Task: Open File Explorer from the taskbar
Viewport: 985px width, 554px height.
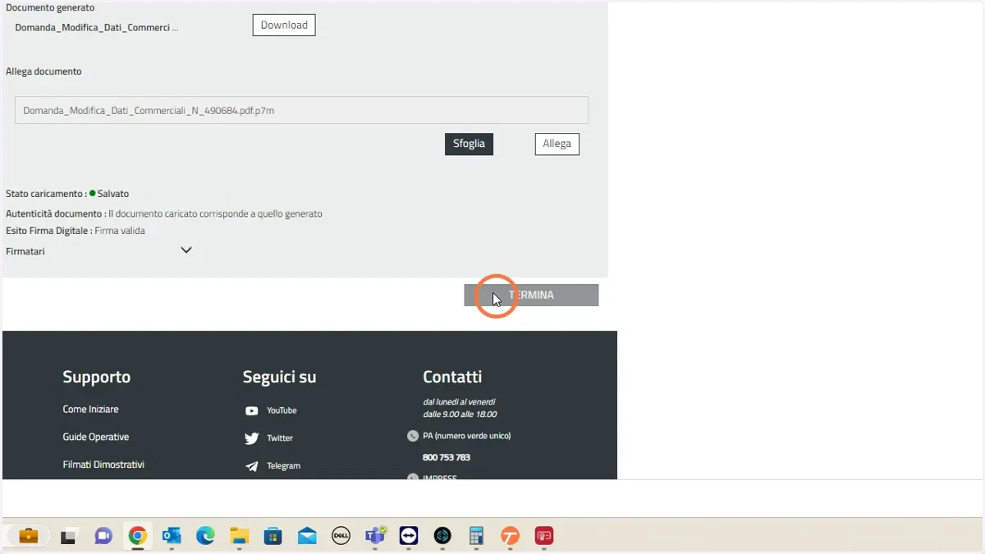Action: [239, 536]
